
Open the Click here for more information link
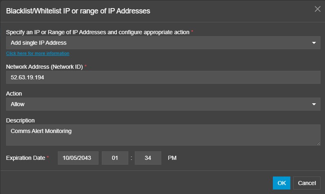(x=38, y=53)
